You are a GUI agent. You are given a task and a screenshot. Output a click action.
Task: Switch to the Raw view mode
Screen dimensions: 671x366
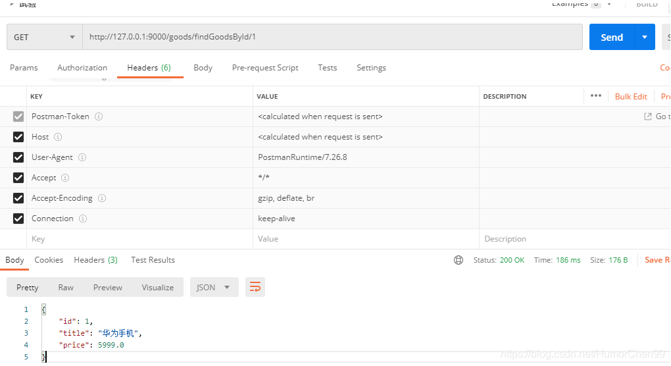[x=66, y=287]
